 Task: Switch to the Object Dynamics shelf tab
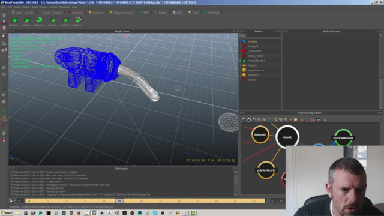coord(121,13)
